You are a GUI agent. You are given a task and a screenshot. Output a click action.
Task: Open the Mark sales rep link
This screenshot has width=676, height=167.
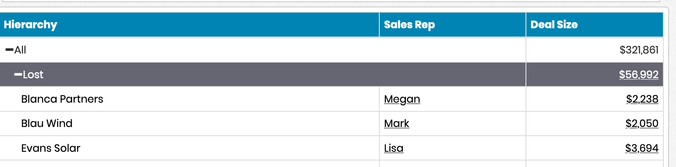[396, 124]
